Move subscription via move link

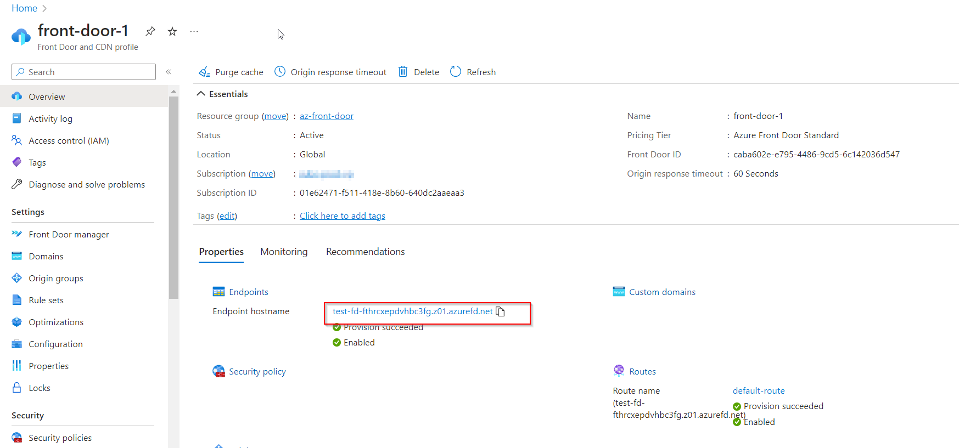tap(262, 174)
